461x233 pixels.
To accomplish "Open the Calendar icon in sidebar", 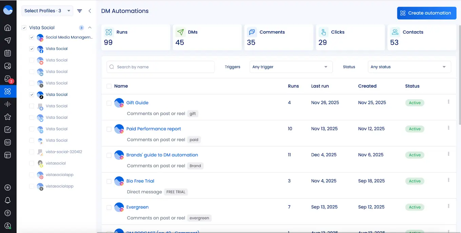I will pyautogui.click(x=8, y=53).
